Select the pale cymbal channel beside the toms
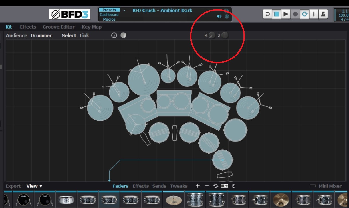This screenshot has height=208, width=349. pos(173,200)
